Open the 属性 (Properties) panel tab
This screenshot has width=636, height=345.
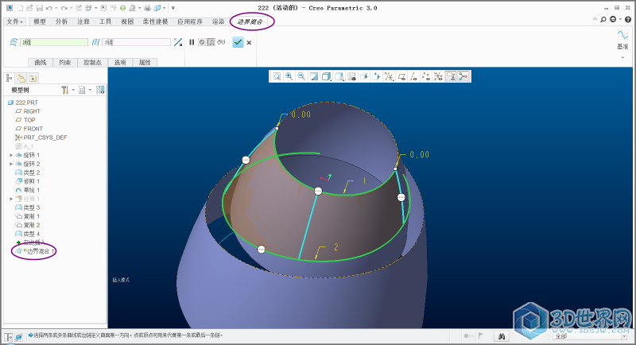point(145,63)
